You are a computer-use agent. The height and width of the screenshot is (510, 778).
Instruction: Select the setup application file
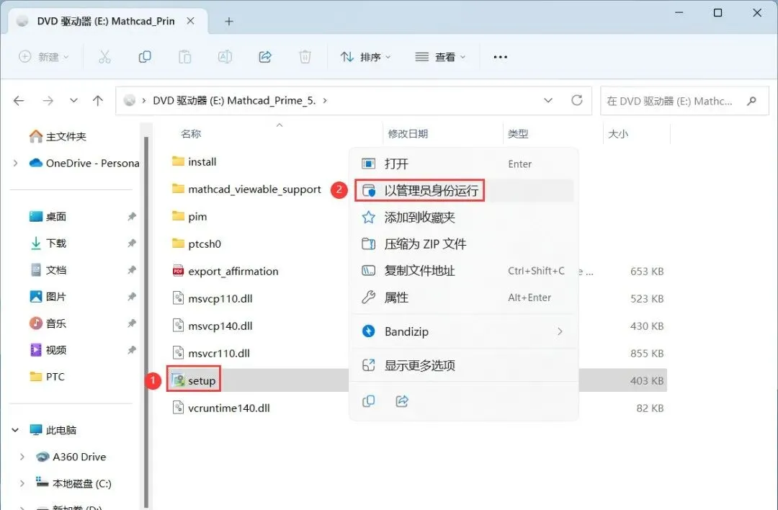194,380
